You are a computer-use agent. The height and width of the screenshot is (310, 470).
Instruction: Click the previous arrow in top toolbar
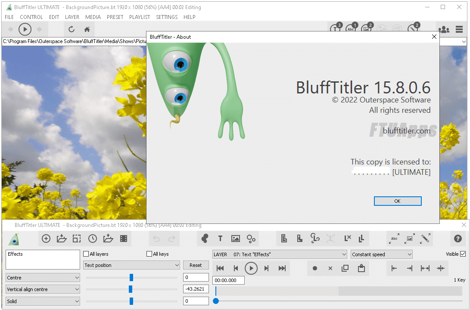pyautogui.click(x=10, y=29)
